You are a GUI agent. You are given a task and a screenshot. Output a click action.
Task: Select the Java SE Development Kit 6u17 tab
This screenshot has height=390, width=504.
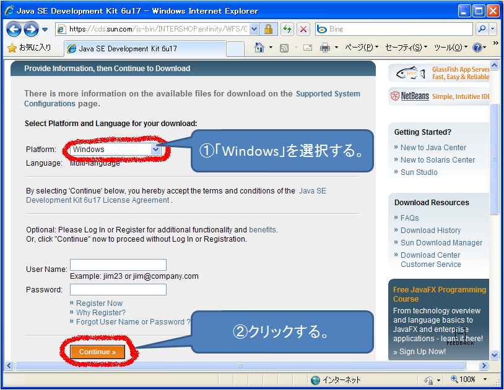click(x=146, y=48)
